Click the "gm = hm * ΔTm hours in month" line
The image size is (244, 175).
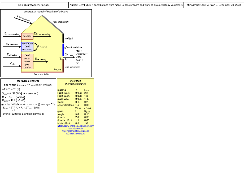(28, 104)
